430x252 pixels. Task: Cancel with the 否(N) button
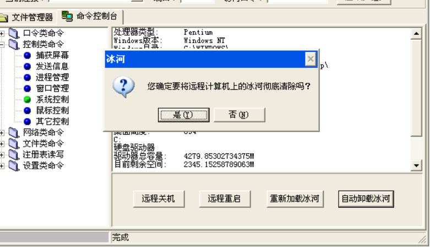click(x=239, y=115)
